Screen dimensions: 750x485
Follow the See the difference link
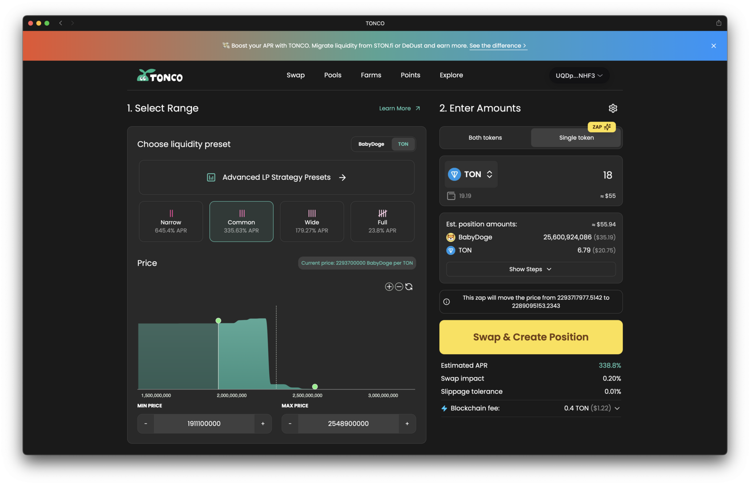[498, 46]
